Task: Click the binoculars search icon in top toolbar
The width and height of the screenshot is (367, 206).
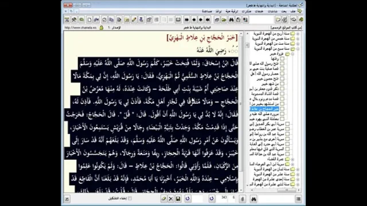Action: pos(231,19)
